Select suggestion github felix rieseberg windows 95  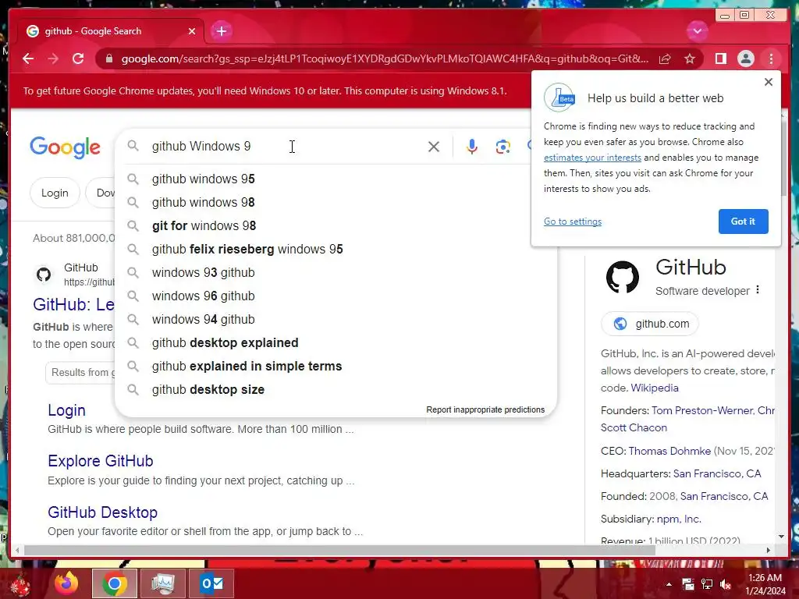[336, 249]
